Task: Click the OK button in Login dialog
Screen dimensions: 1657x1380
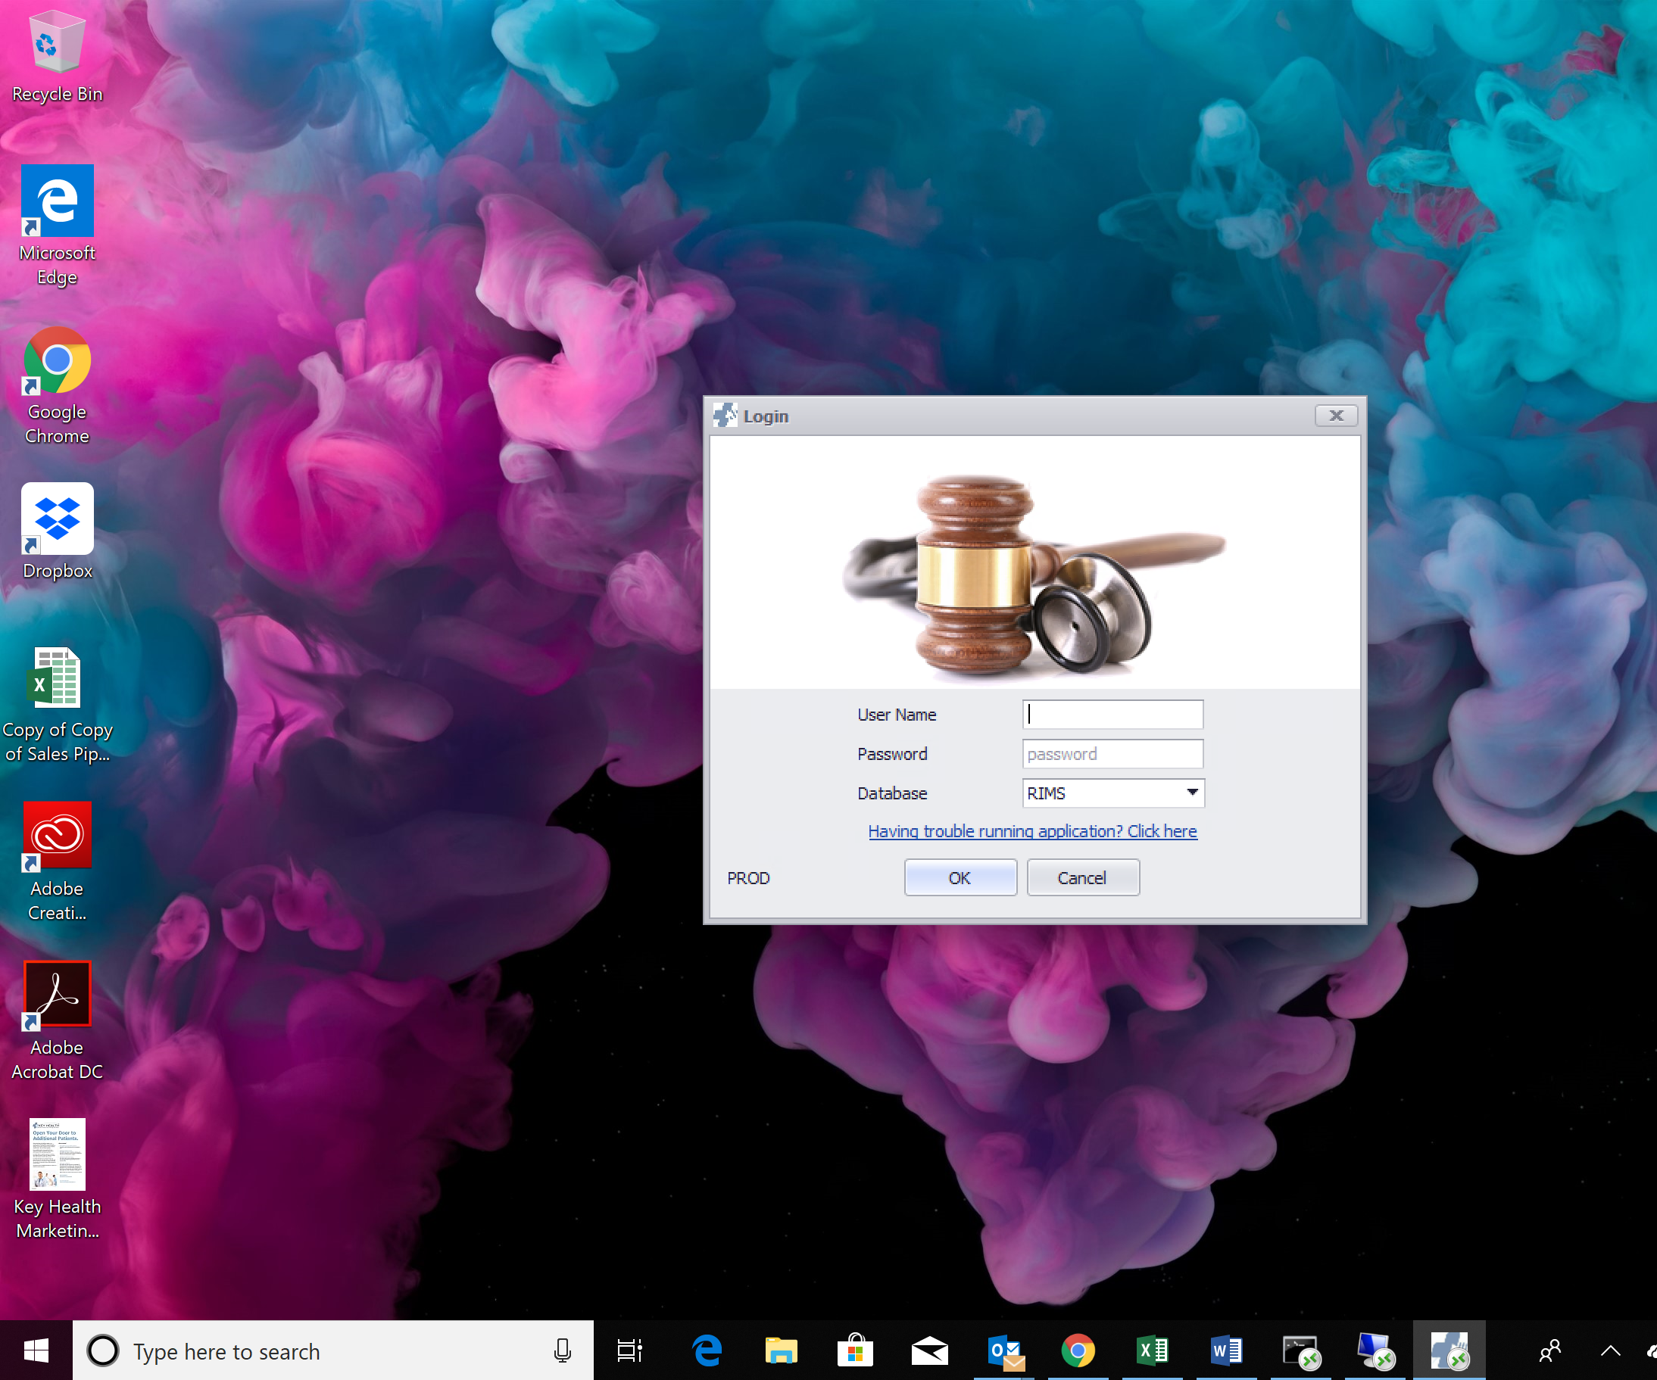Action: point(960,877)
